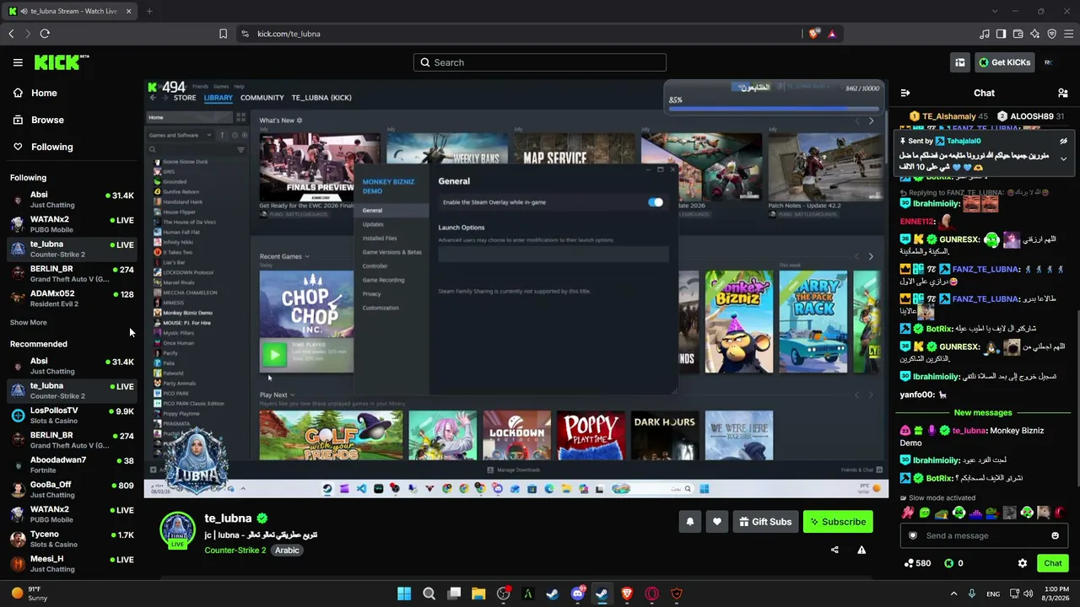Toggle Steam Overlay while in-game switch
The width and height of the screenshot is (1080, 607).
pos(656,202)
